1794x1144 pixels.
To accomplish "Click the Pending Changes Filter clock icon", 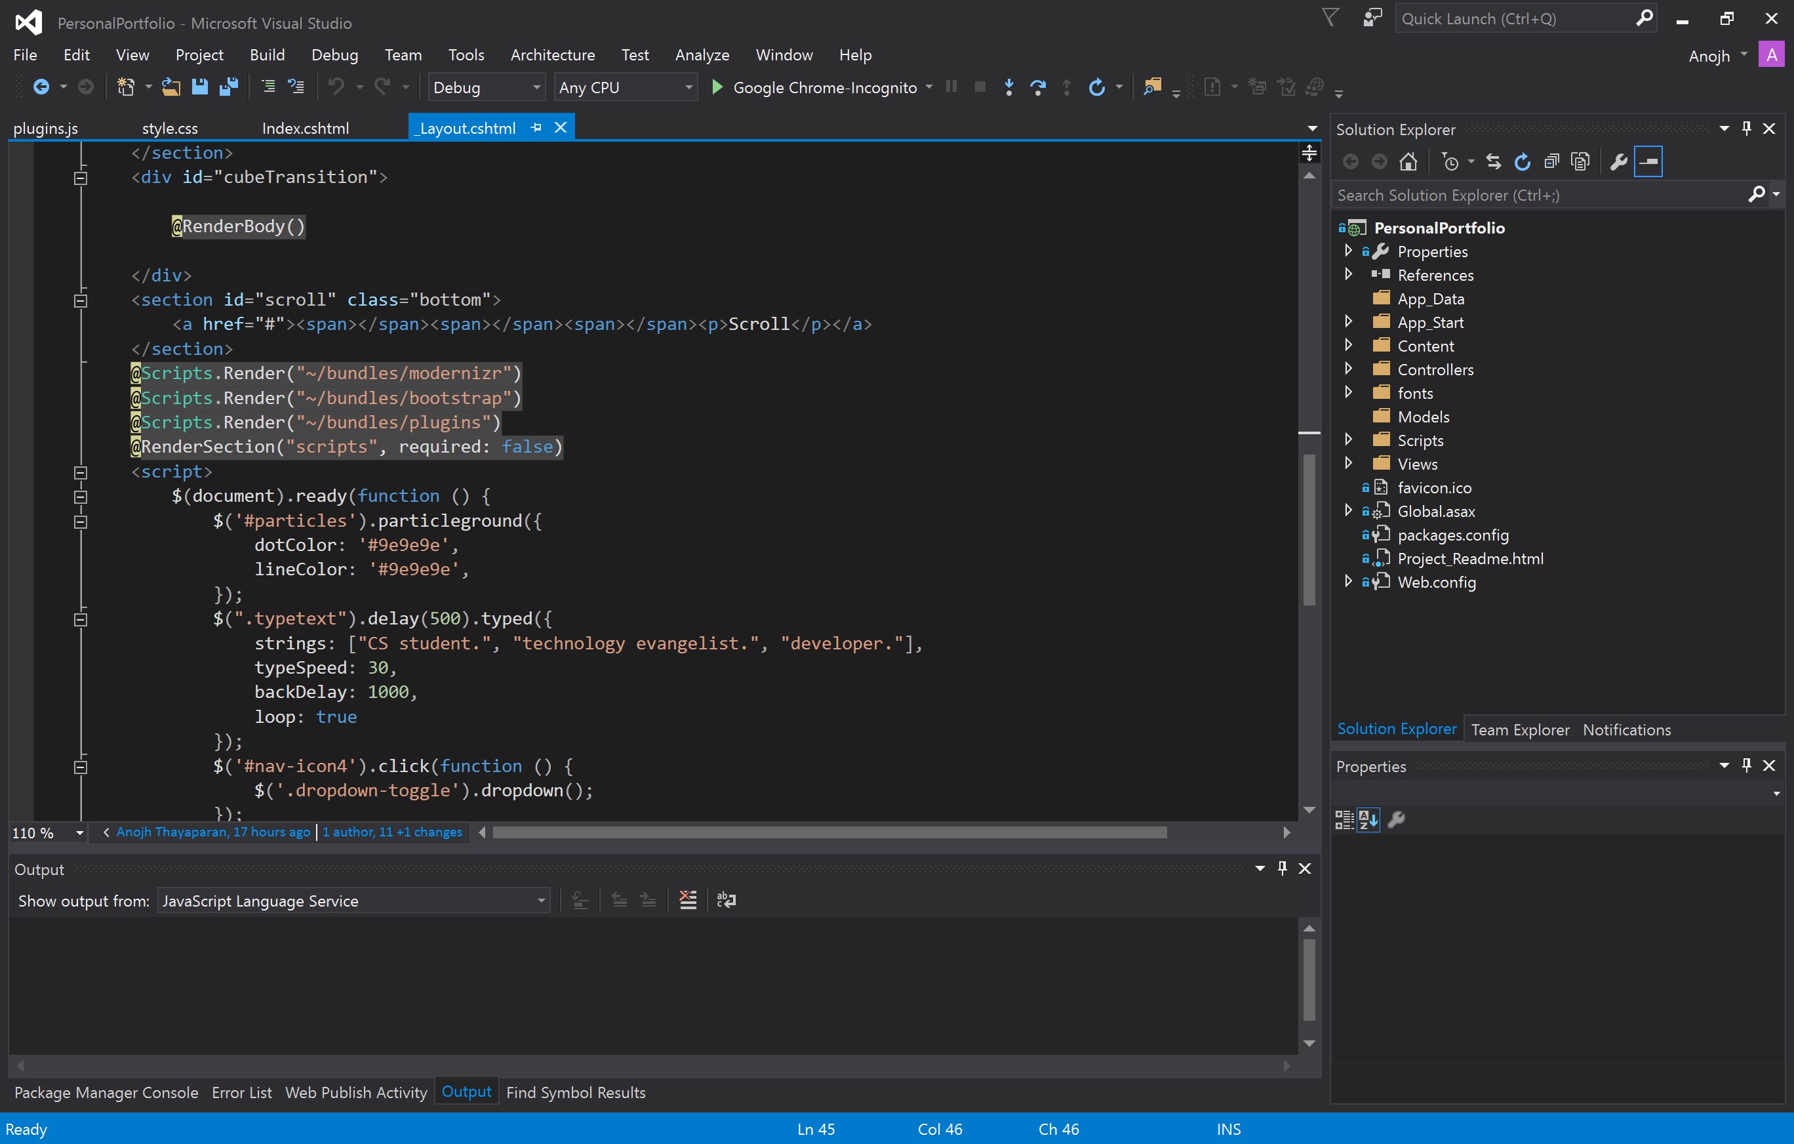I will 1450,161.
